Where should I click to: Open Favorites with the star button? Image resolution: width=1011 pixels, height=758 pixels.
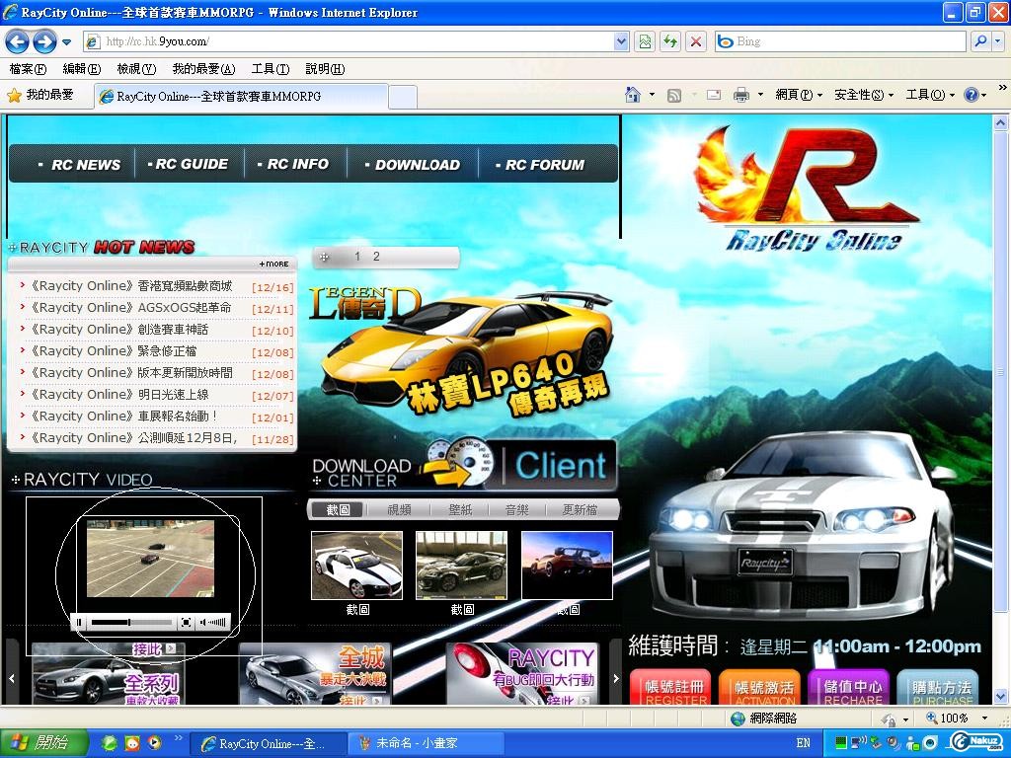point(39,96)
